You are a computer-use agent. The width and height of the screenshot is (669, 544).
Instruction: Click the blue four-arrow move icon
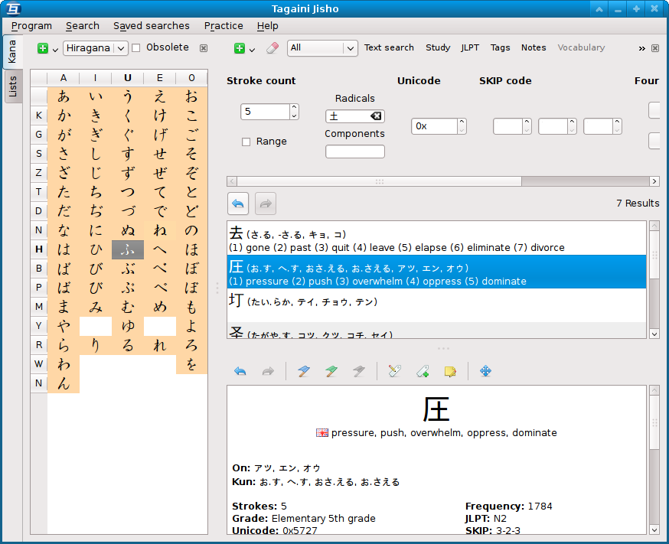coord(485,371)
